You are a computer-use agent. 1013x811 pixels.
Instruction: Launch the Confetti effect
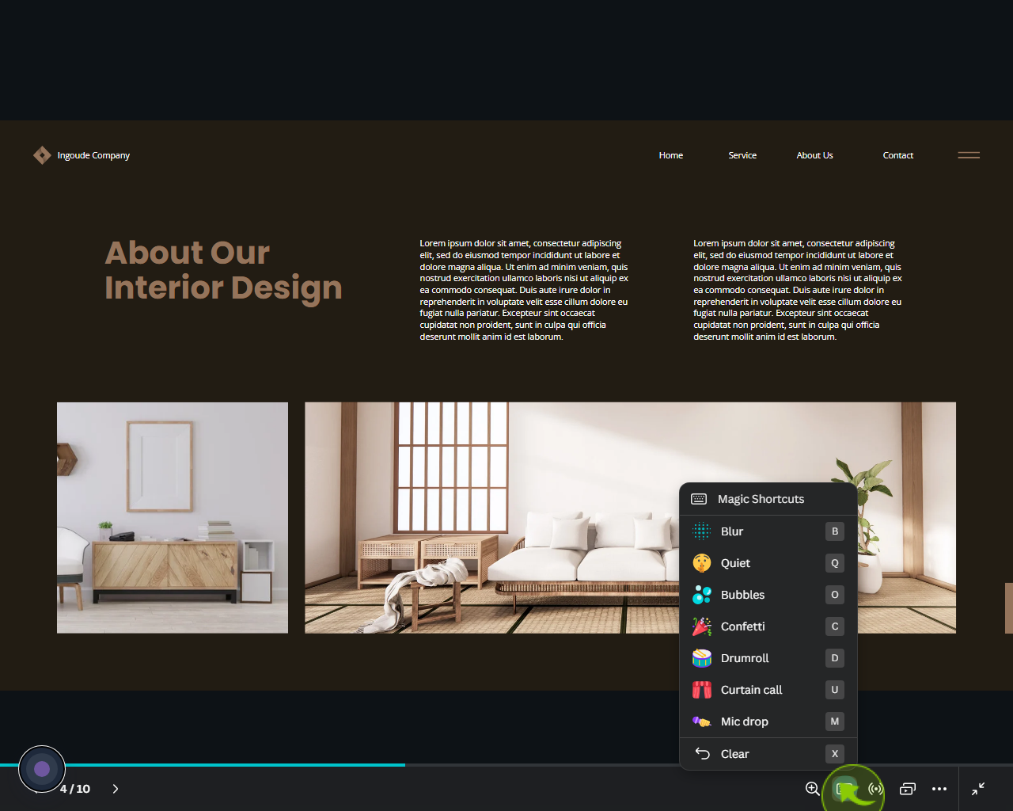click(x=768, y=626)
